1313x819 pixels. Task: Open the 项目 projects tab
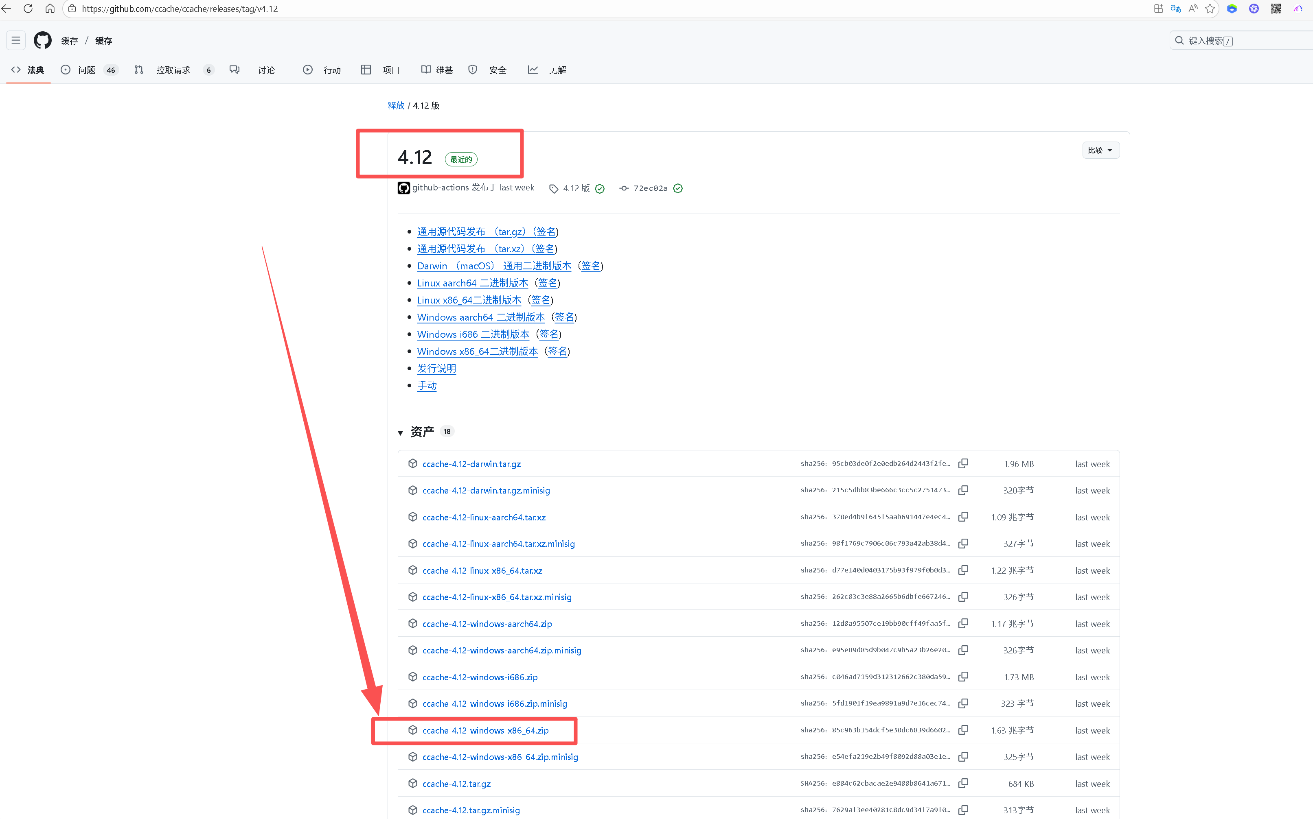[x=380, y=70]
